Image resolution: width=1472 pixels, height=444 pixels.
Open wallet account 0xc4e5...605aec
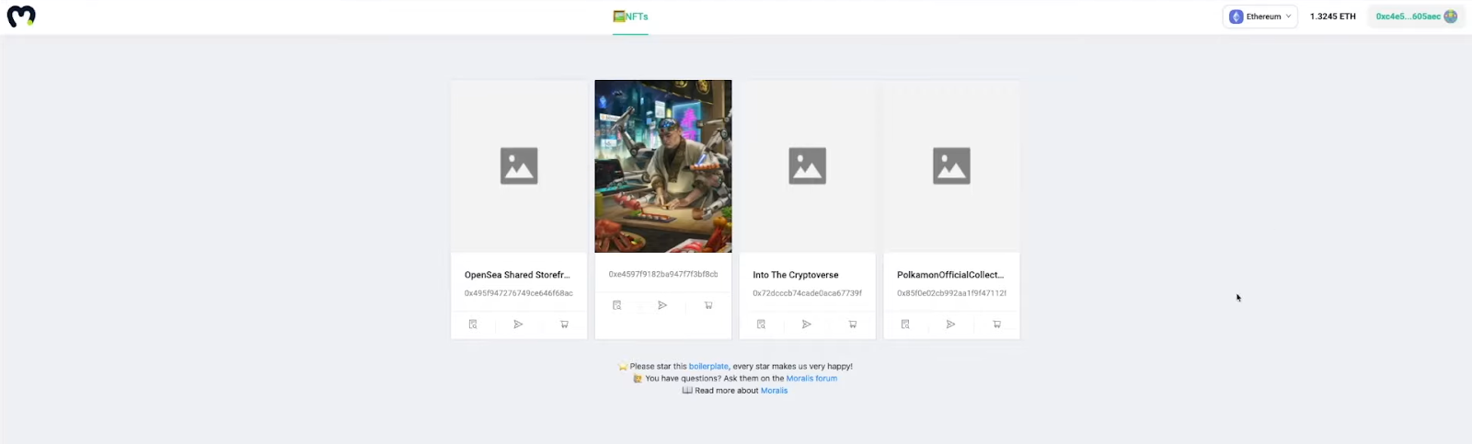[1416, 17]
